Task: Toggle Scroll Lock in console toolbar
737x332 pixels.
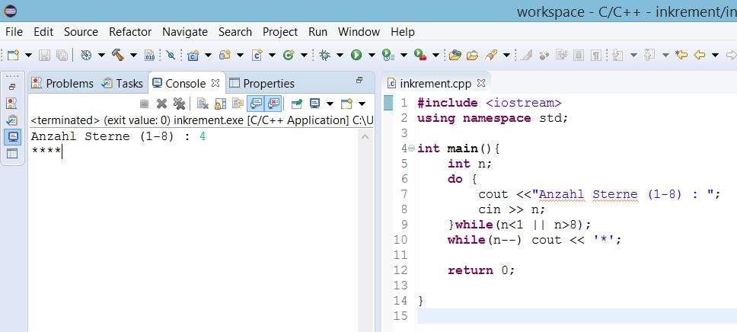Action: coord(220,104)
